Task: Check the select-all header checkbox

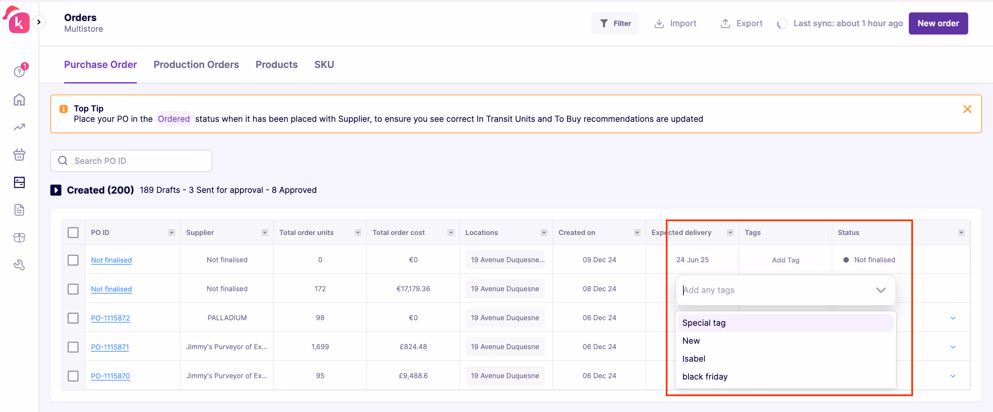Action: 73,233
